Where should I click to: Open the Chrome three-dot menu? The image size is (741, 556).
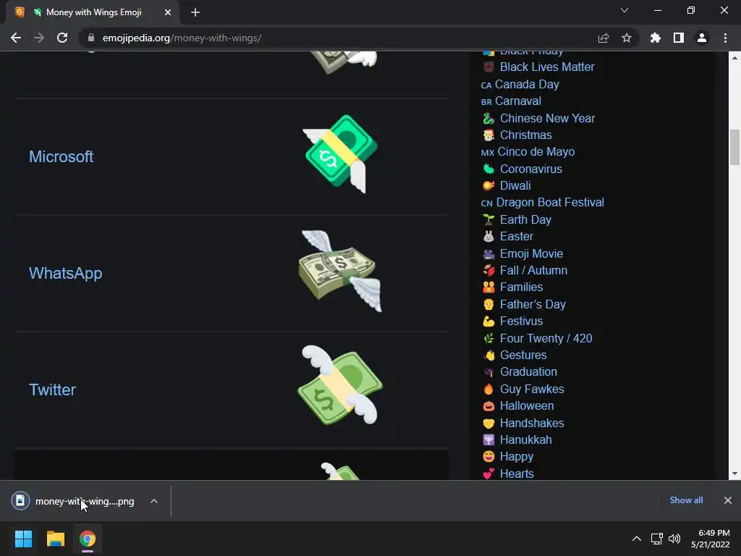point(725,38)
